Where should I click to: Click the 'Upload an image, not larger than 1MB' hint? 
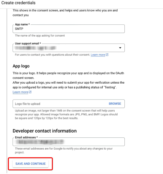pos(66,114)
